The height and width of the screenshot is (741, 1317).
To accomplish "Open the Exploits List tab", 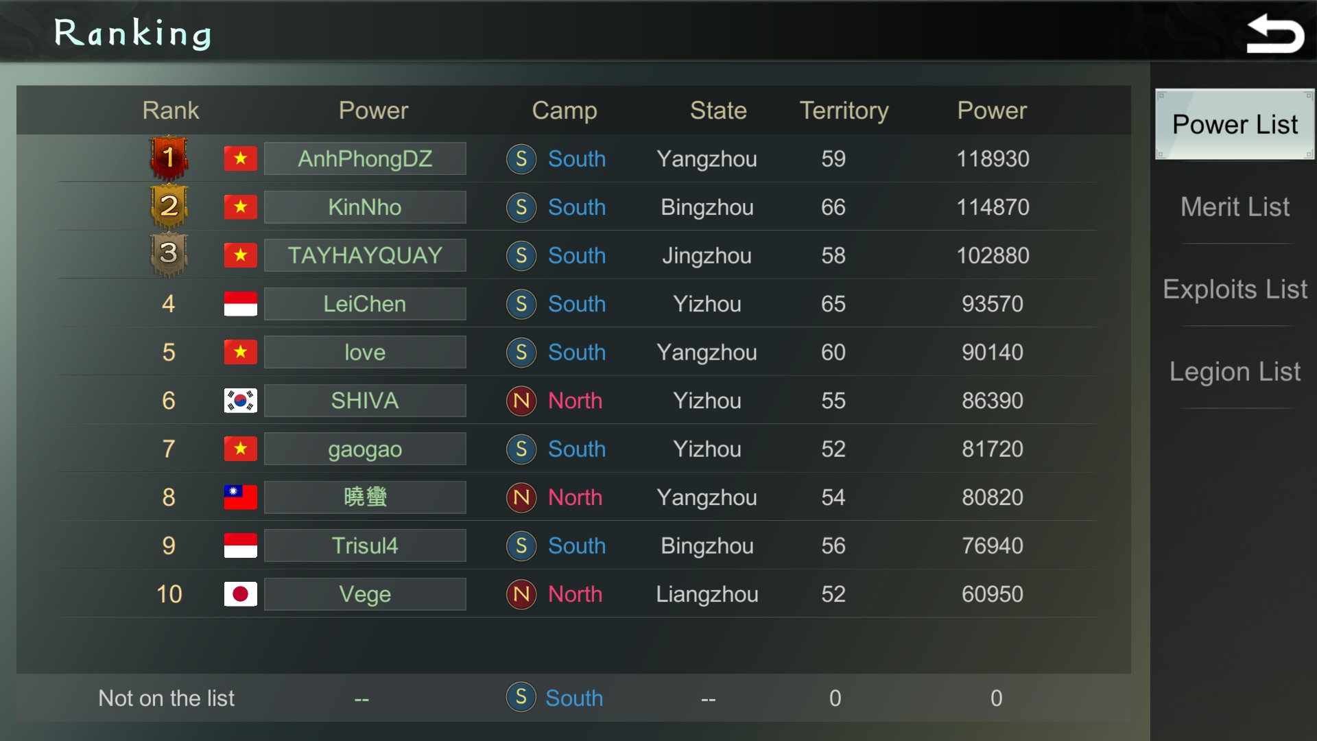I will click(x=1235, y=290).
